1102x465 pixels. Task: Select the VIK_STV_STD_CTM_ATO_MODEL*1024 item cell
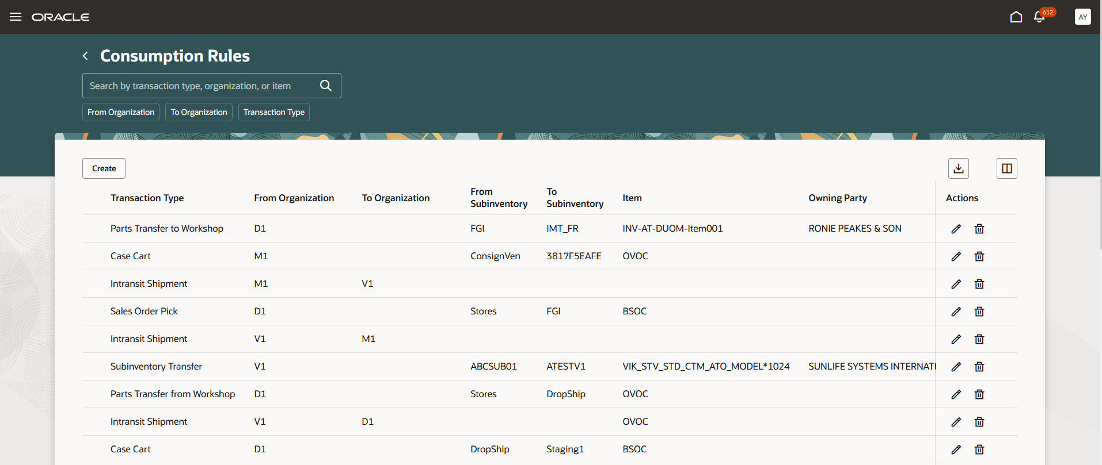pos(706,366)
